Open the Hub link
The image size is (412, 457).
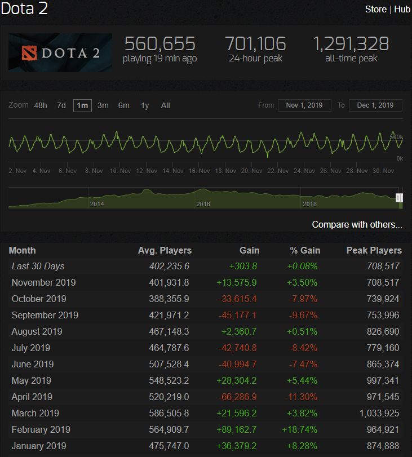[402, 10]
